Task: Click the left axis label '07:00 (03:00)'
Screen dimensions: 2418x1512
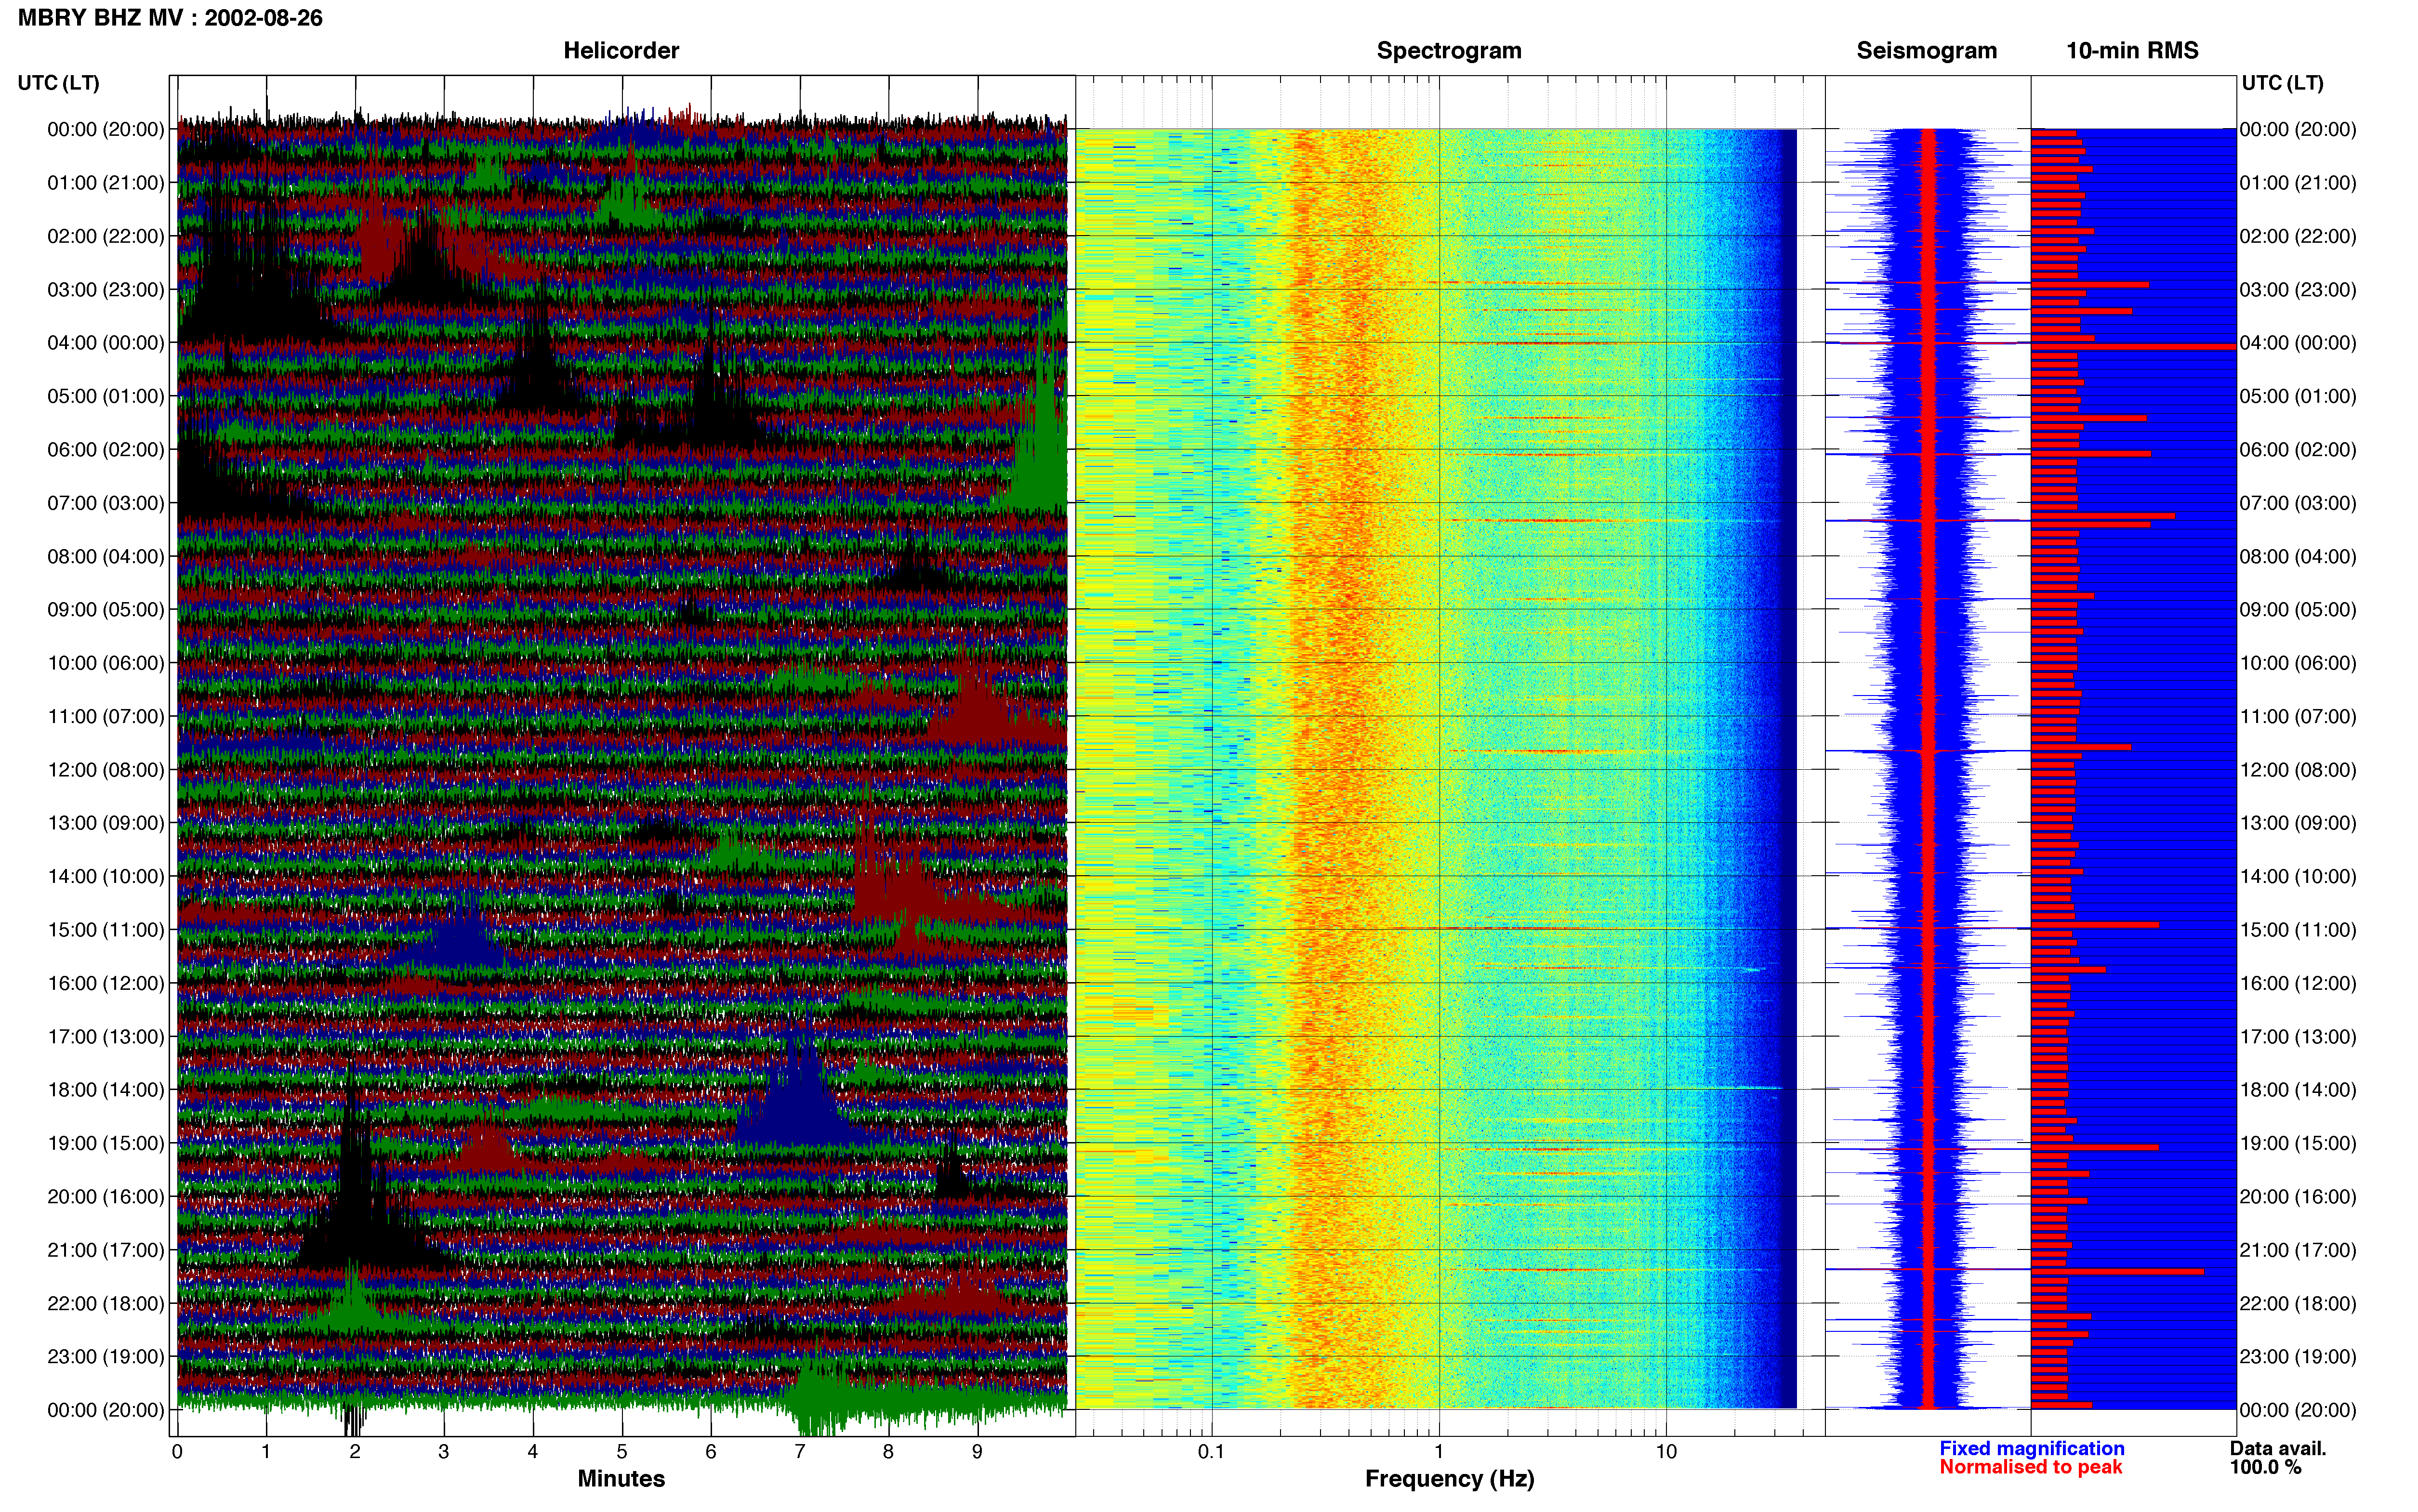Action: coord(106,503)
